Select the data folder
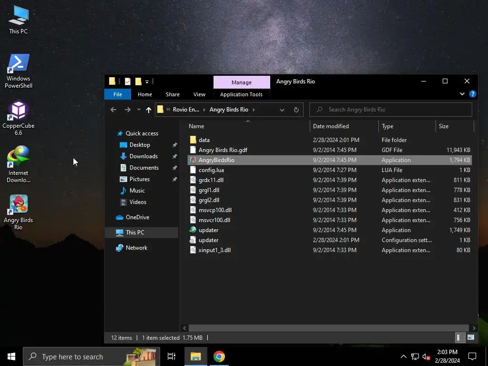 (x=330, y=140)
